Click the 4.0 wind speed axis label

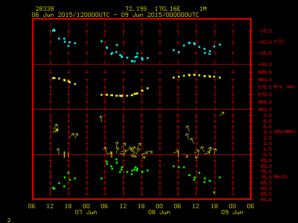(267, 132)
